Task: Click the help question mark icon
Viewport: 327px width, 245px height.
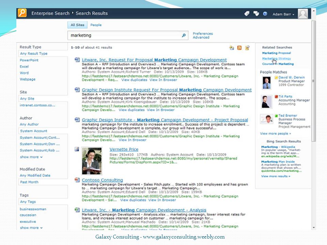Action: click(265, 14)
